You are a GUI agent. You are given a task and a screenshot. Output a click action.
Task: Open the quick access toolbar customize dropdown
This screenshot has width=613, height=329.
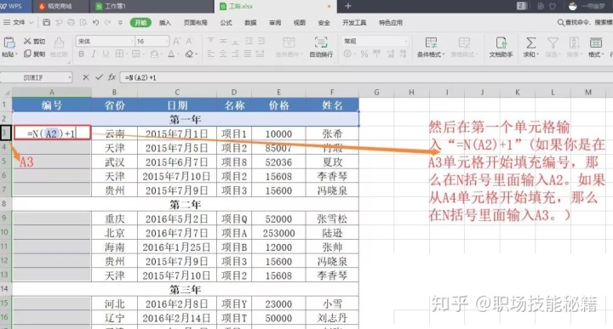[120, 23]
